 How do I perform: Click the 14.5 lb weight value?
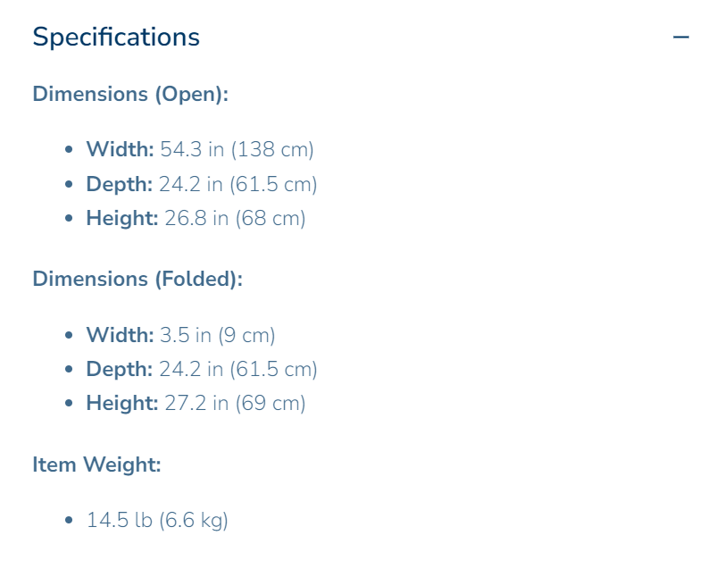pyautogui.click(x=119, y=520)
